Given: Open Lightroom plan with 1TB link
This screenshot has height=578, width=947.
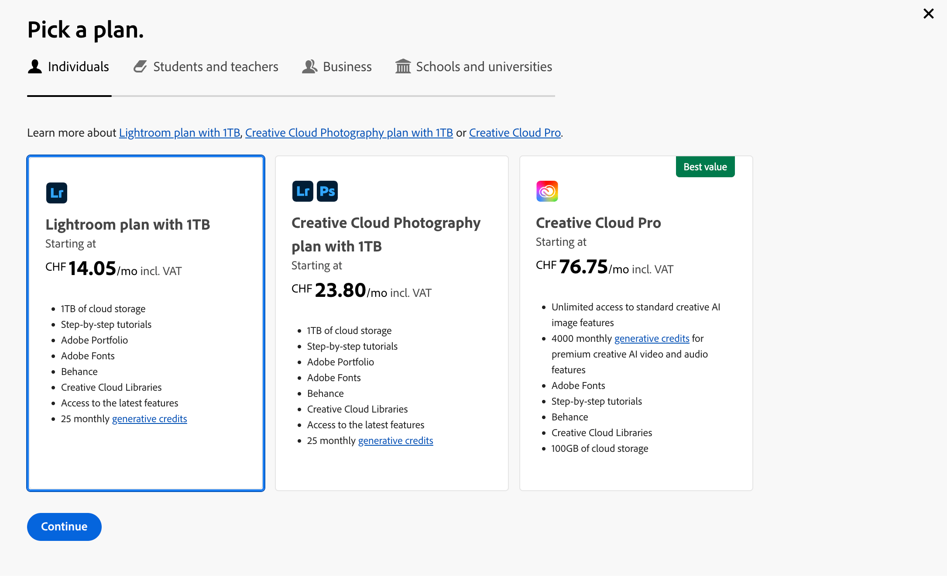Looking at the screenshot, I should click(179, 133).
